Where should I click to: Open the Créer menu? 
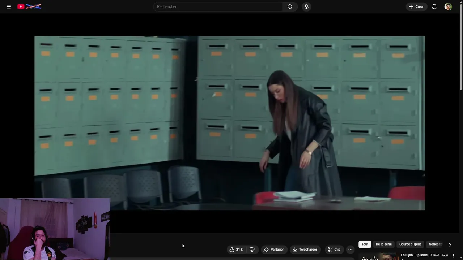pos(416,6)
